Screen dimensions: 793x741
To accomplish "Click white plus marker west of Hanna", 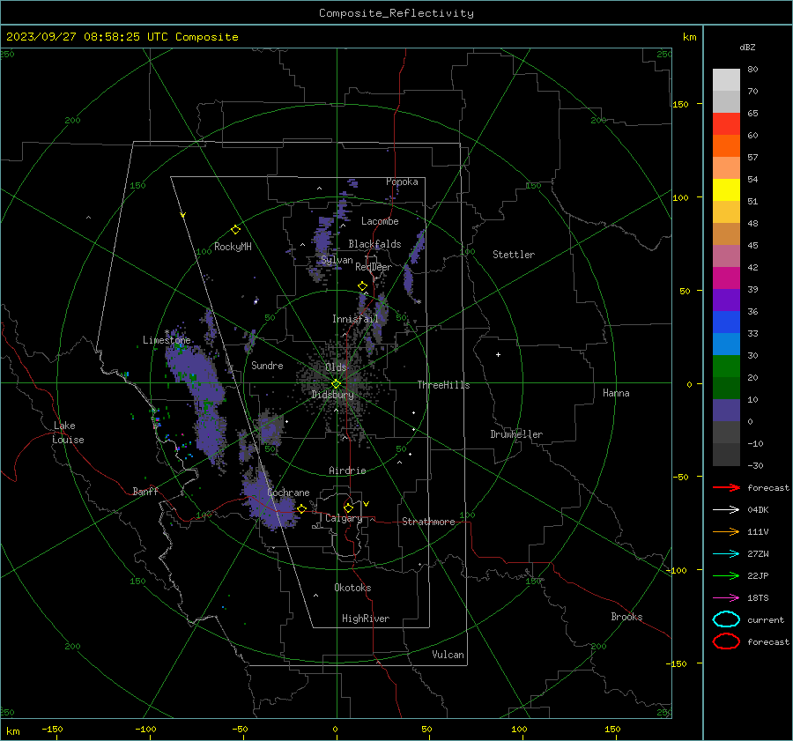I will (x=498, y=354).
